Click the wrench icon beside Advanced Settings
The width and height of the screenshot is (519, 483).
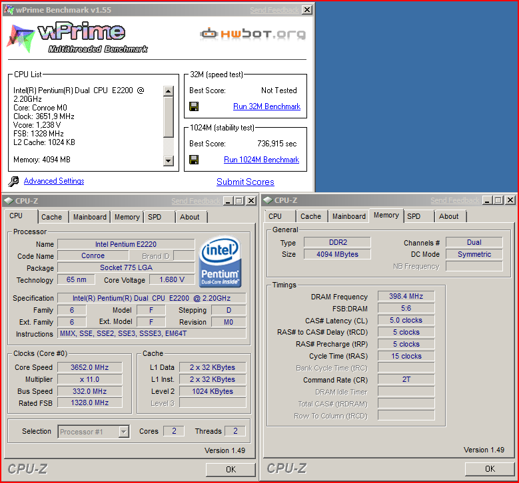13,181
